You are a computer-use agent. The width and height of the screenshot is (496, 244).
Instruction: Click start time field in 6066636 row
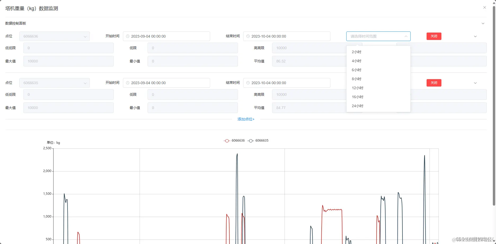pos(166,36)
